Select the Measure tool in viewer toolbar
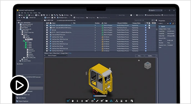Image resolution: width=191 pixels, height=104 pixels. tap(97, 101)
